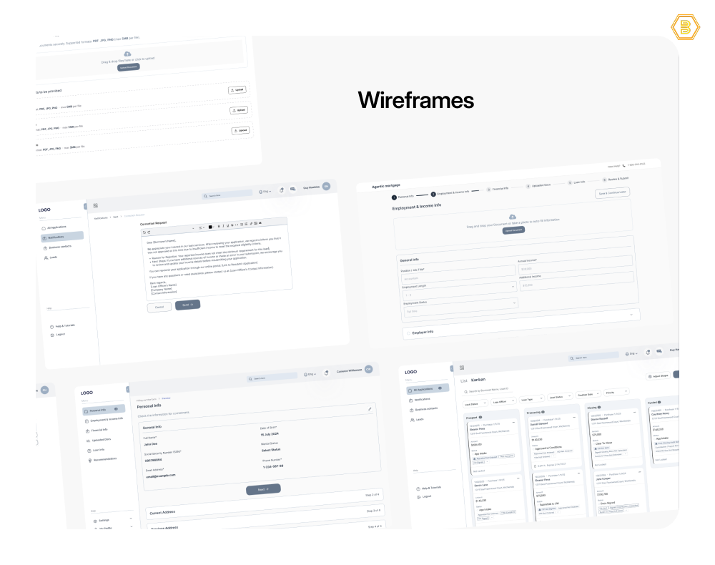
Task: Click the Save & Continue Later button
Action: tap(611, 193)
